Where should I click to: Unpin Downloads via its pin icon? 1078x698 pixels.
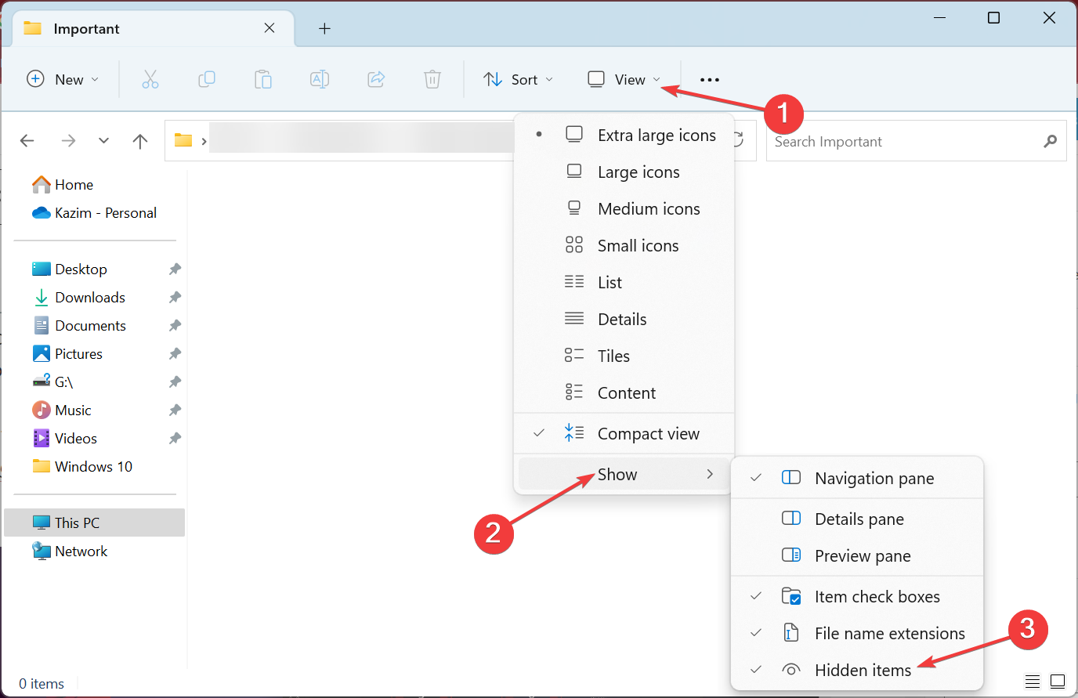(x=175, y=298)
